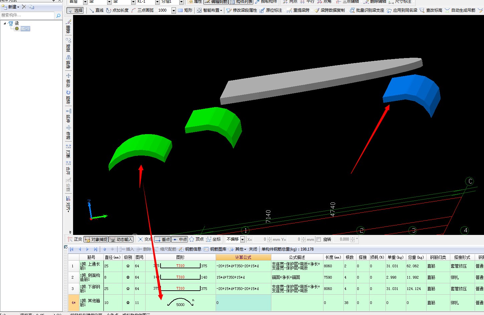The width and height of the screenshot is (484, 315).
Task: Select the 移动 move tool
Action: (x=68, y=80)
